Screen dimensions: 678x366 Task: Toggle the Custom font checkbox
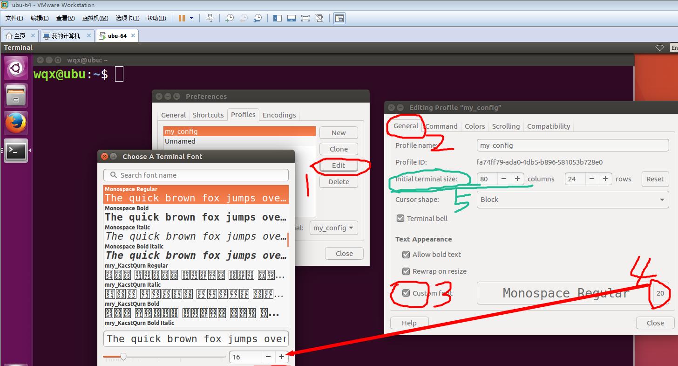coord(406,293)
